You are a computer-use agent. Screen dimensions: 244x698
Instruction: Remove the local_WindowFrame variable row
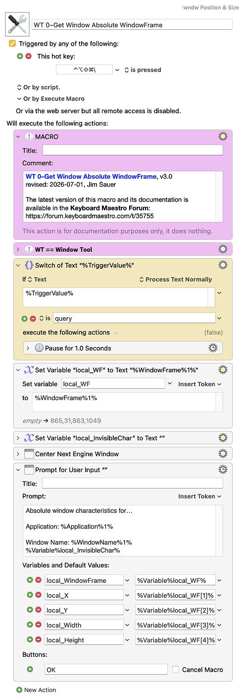click(x=38, y=580)
